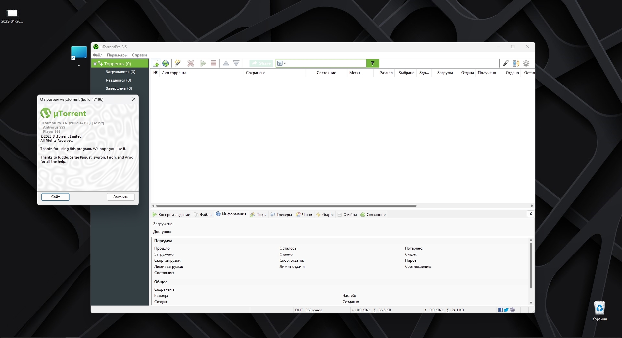Sort by Размер column header
The image size is (622, 338).
click(384, 73)
